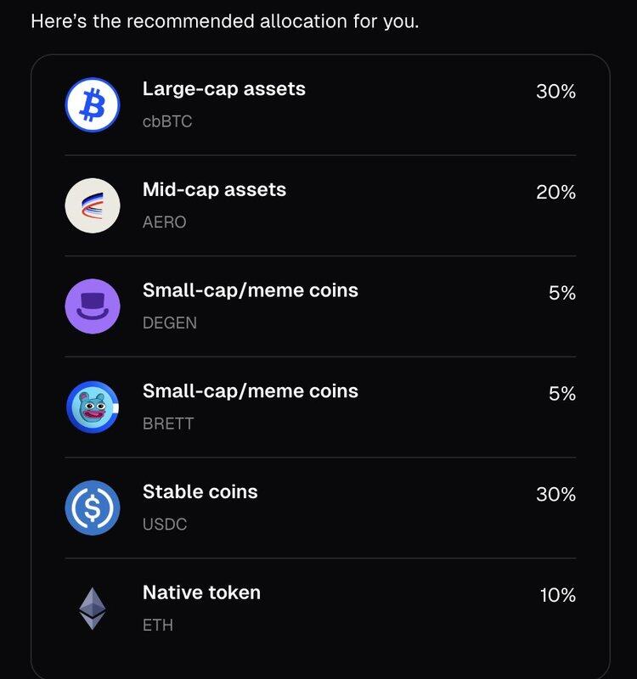
Task: Click the cbBTC Bitcoin coin icon
Action: tap(93, 104)
